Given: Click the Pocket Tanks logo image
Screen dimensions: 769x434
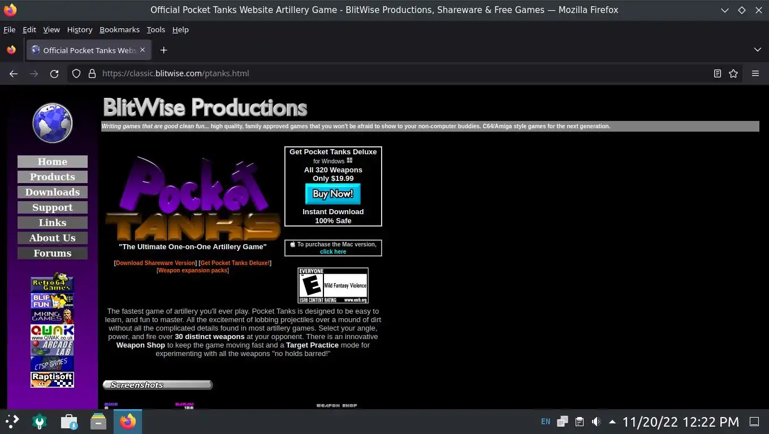Looking at the screenshot, I should pos(192,198).
